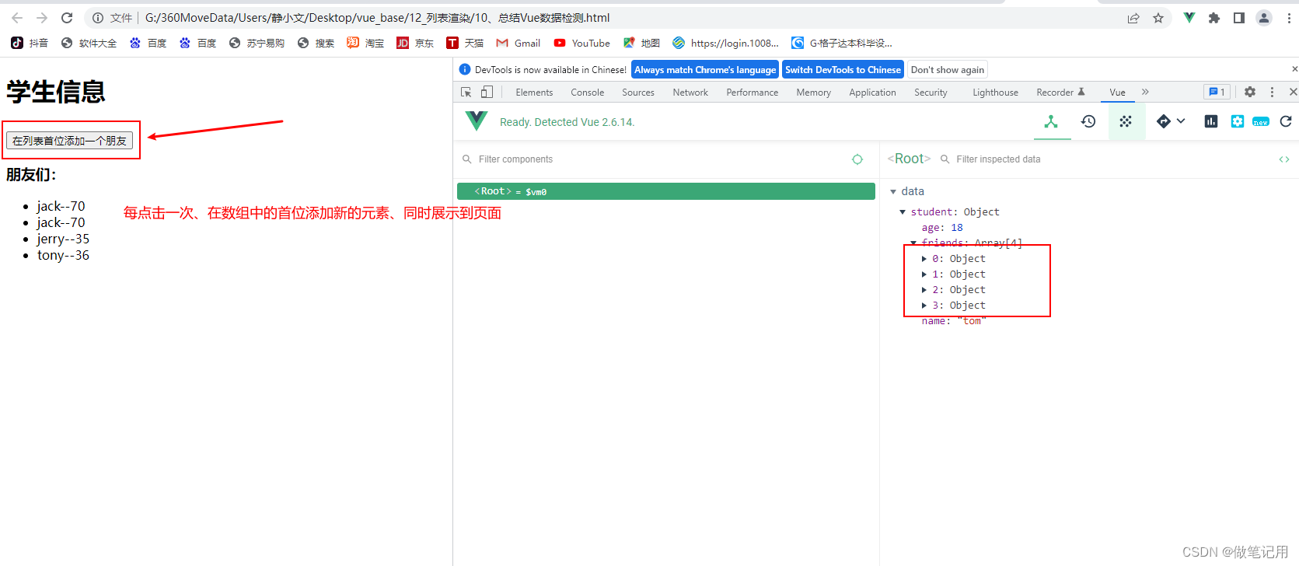Open the 抖音 bookmark
Image resolution: width=1299 pixels, height=566 pixels.
30,43
